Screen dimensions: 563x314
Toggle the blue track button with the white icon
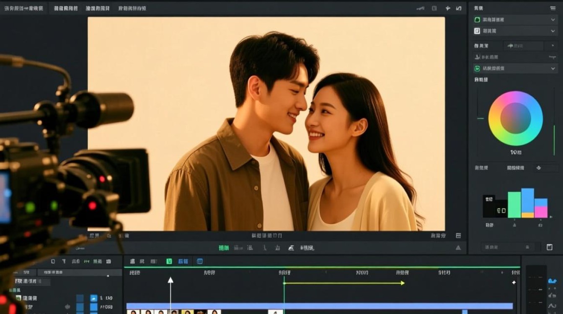[x=94, y=298]
